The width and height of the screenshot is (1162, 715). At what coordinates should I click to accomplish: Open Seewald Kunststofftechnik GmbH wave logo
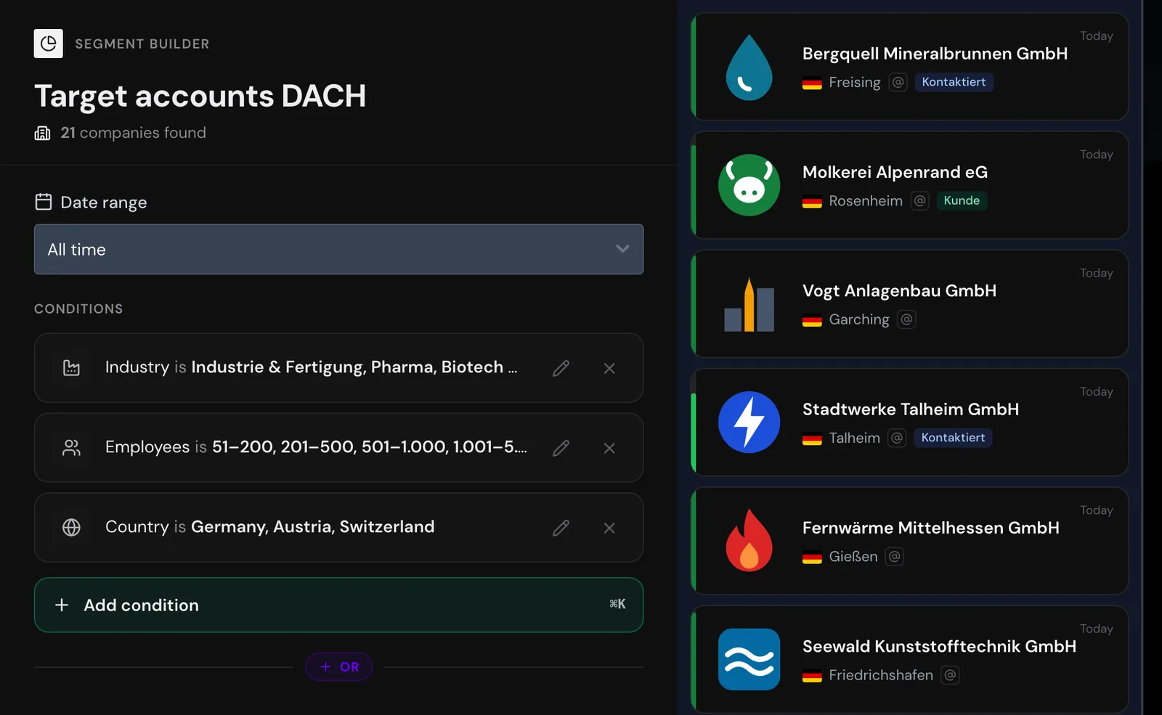pos(749,659)
